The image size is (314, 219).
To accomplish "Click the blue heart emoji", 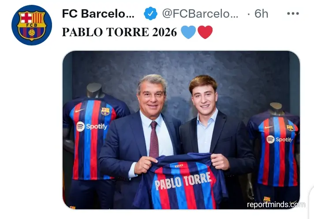I will (x=188, y=32).
